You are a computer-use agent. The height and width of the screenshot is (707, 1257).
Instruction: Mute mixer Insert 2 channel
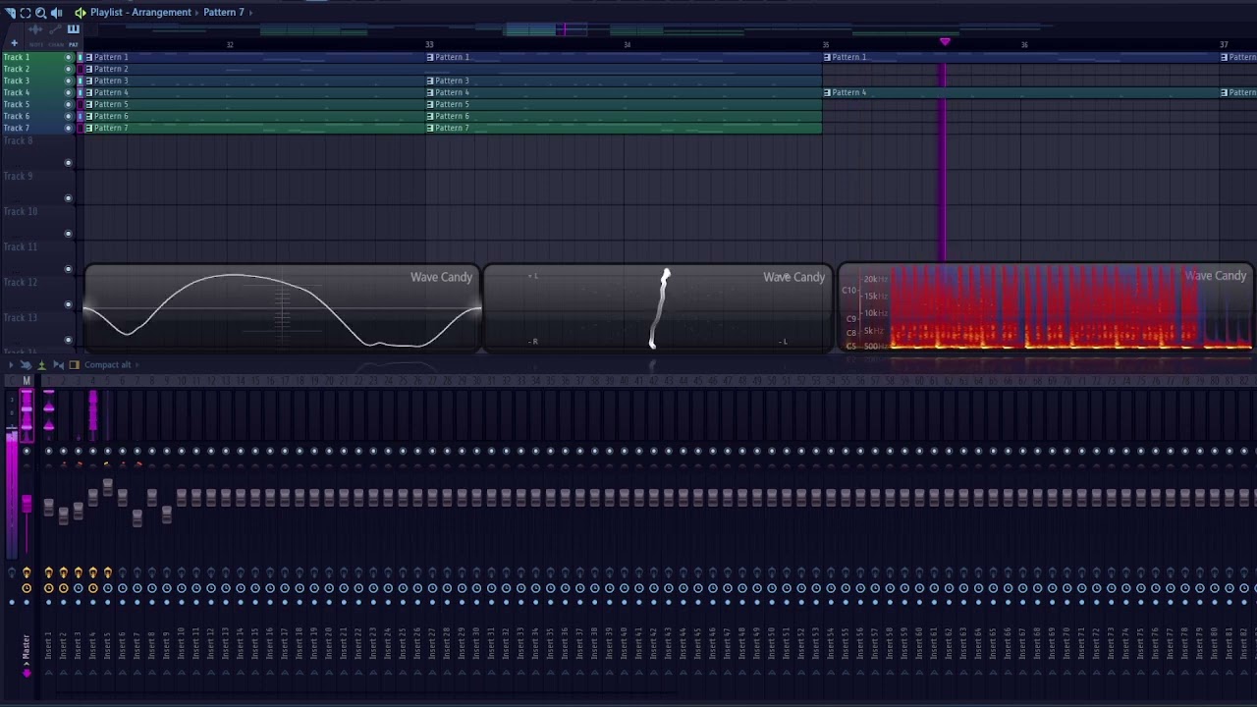pyautogui.click(x=63, y=452)
